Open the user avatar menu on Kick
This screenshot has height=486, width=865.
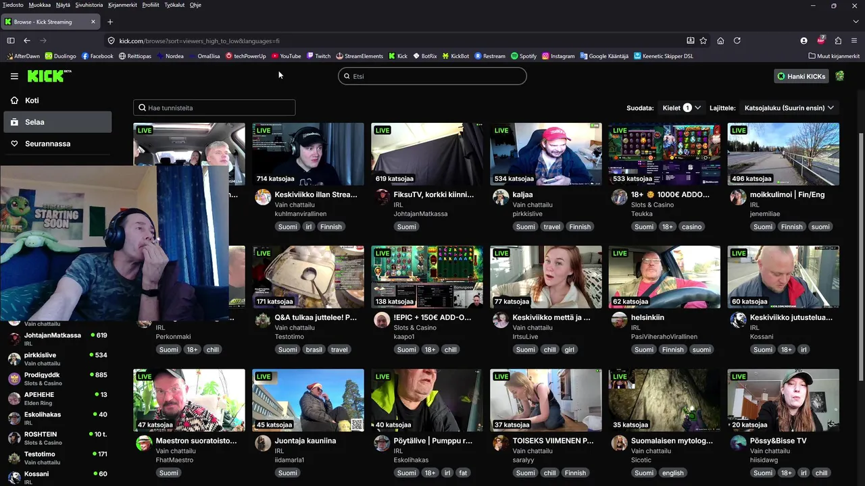coord(839,76)
